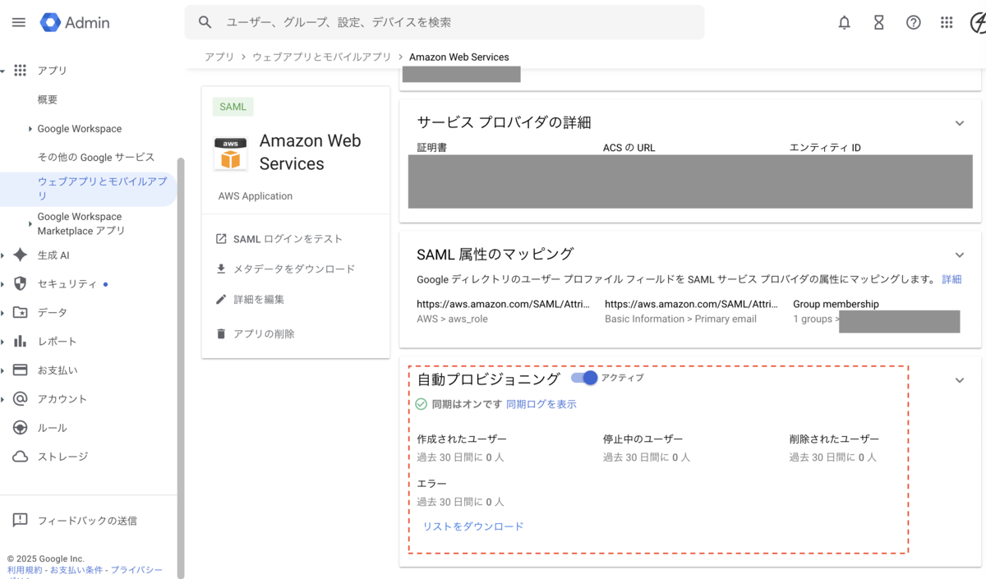Click アプリの削除
The image size is (986, 579).
pyautogui.click(x=264, y=333)
